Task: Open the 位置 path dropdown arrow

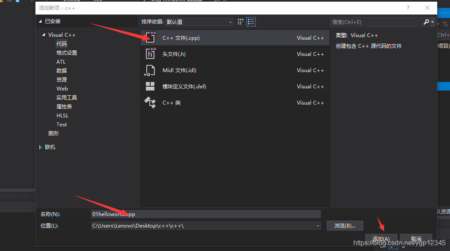Action: pos(318,226)
